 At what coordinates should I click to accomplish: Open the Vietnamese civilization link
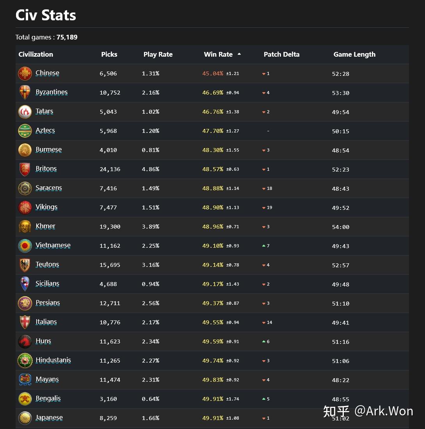coord(53,245)
